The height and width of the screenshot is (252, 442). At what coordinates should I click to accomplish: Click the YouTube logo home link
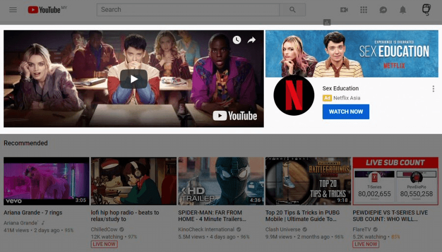coord(44,10)
